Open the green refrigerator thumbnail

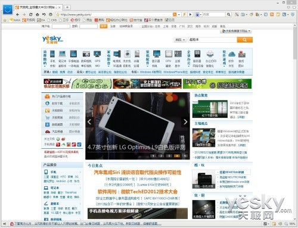point(210,109)
